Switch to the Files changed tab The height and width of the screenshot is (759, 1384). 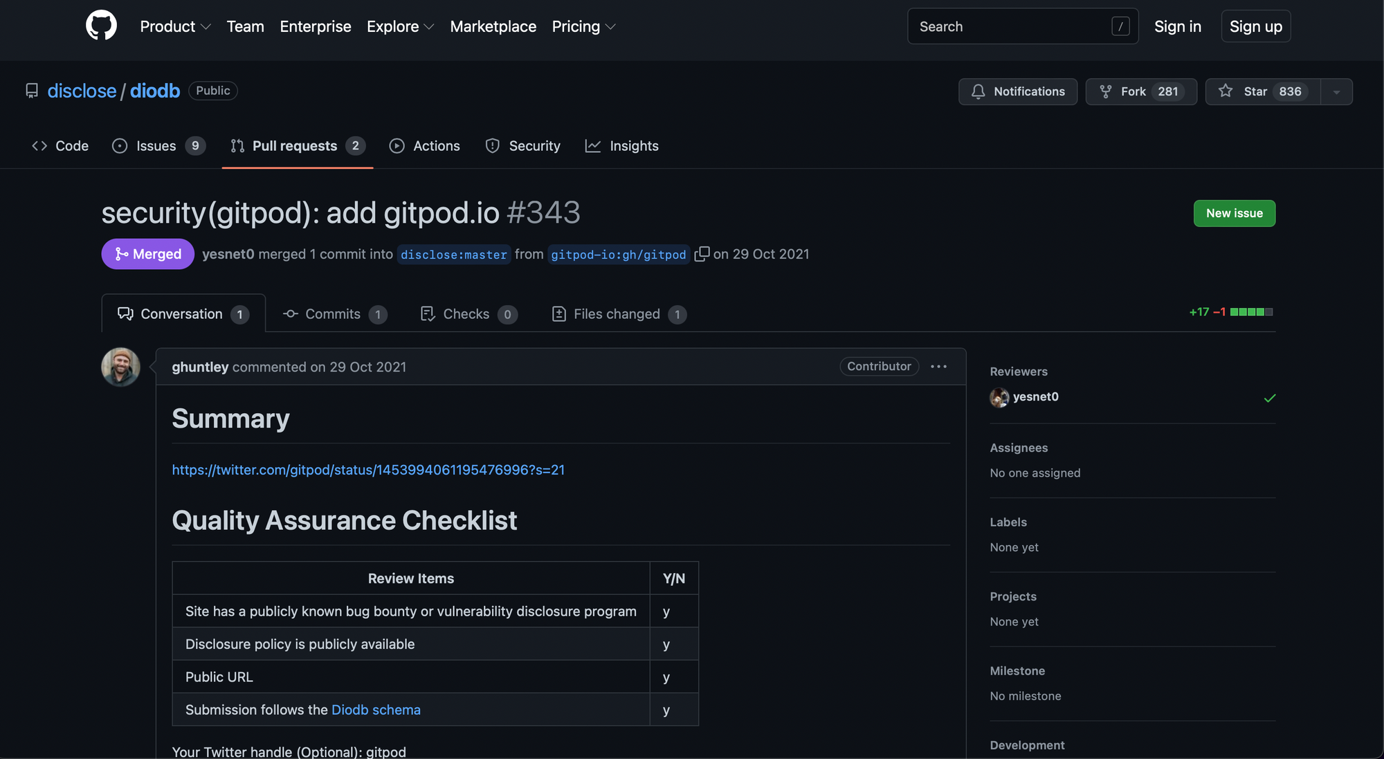(618, 314)
